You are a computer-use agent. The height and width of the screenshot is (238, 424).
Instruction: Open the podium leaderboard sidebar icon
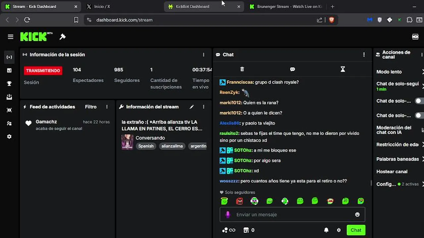(x=9, y=97)
